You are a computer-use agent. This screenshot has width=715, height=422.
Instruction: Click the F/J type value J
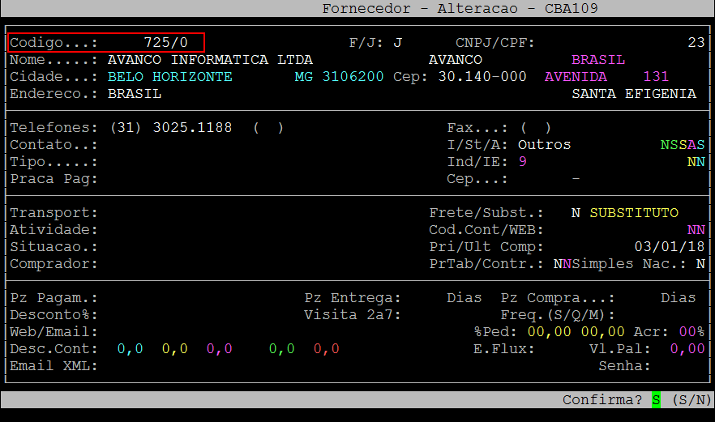[x=397, y=42]
